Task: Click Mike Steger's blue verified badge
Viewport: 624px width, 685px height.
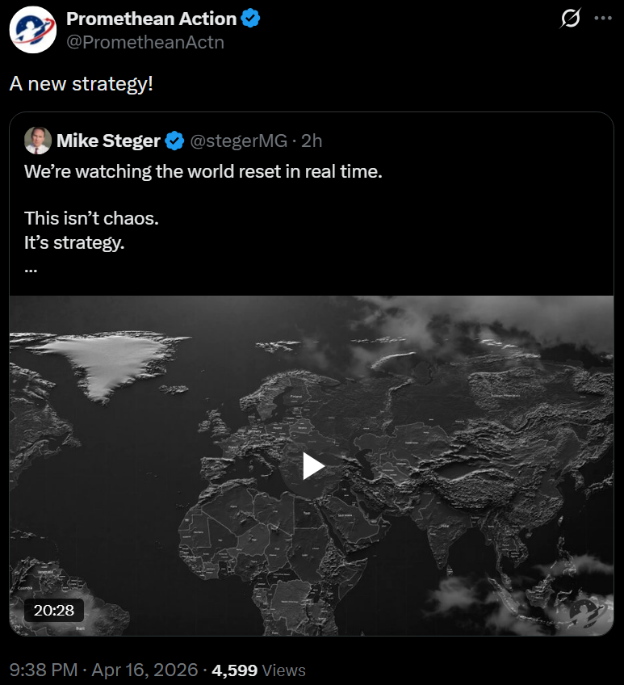Action: coord(174,141)
